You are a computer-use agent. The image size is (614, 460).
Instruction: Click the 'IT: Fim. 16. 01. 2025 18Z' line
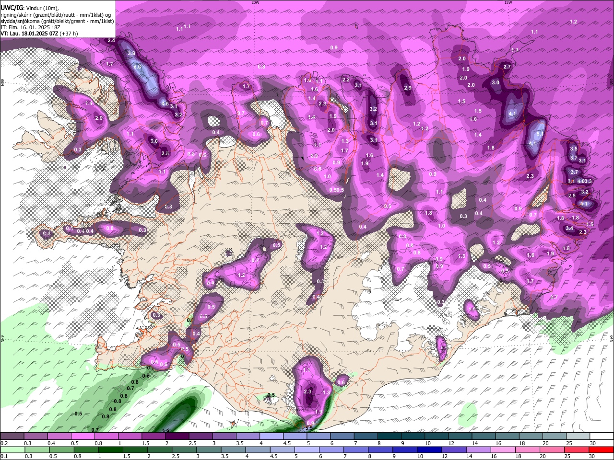coord(30,27)
